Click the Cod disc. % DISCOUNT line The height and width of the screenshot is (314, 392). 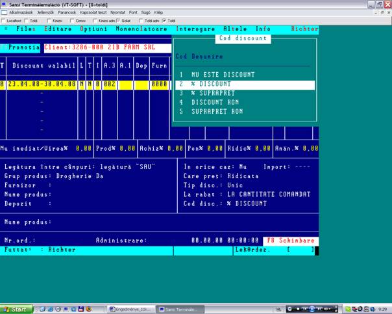coord(225,203)
